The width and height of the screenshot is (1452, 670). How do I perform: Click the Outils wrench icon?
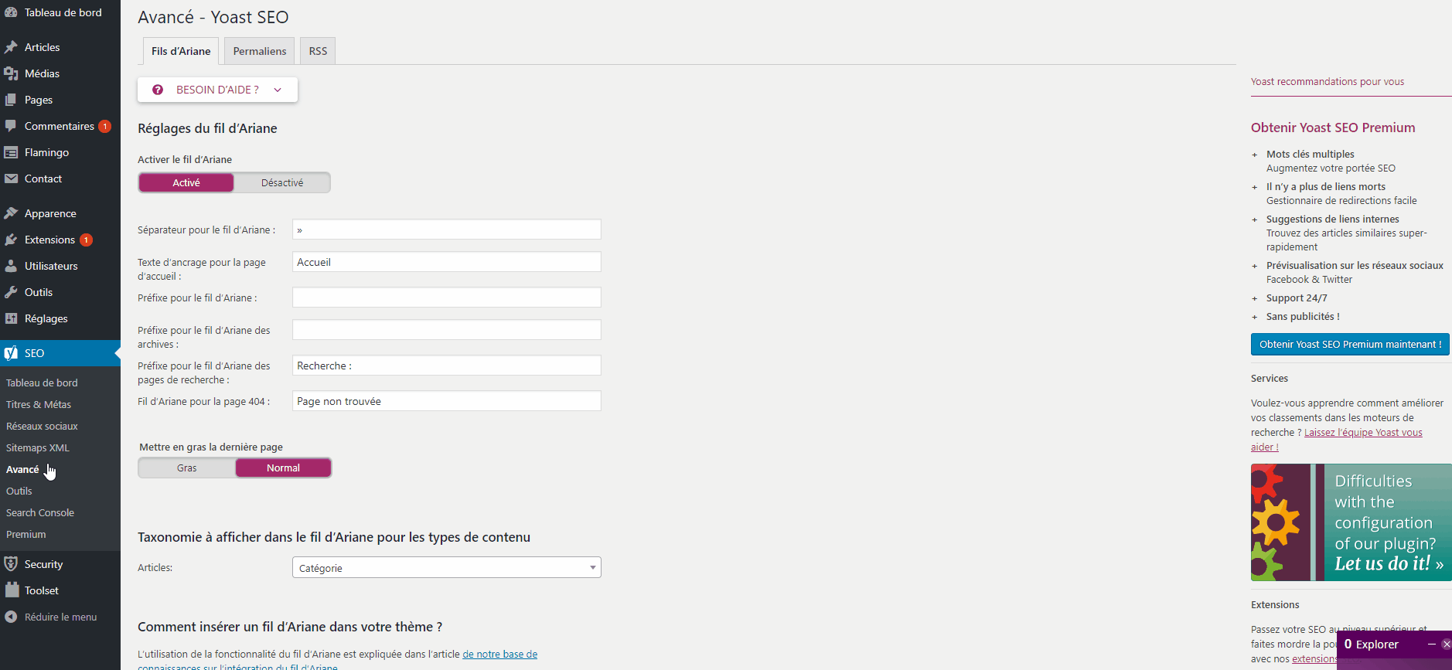pyautogui.click(x=11, y=292)
